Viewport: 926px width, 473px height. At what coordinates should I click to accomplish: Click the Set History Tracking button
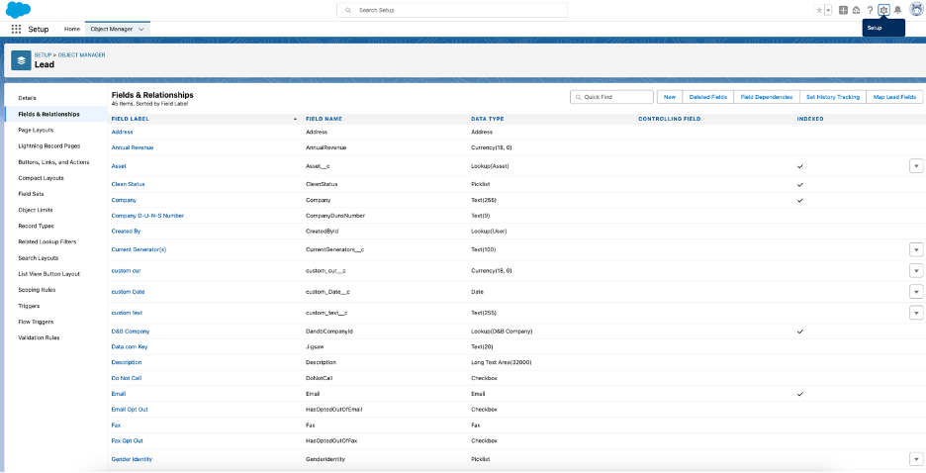tap(832, 97)
